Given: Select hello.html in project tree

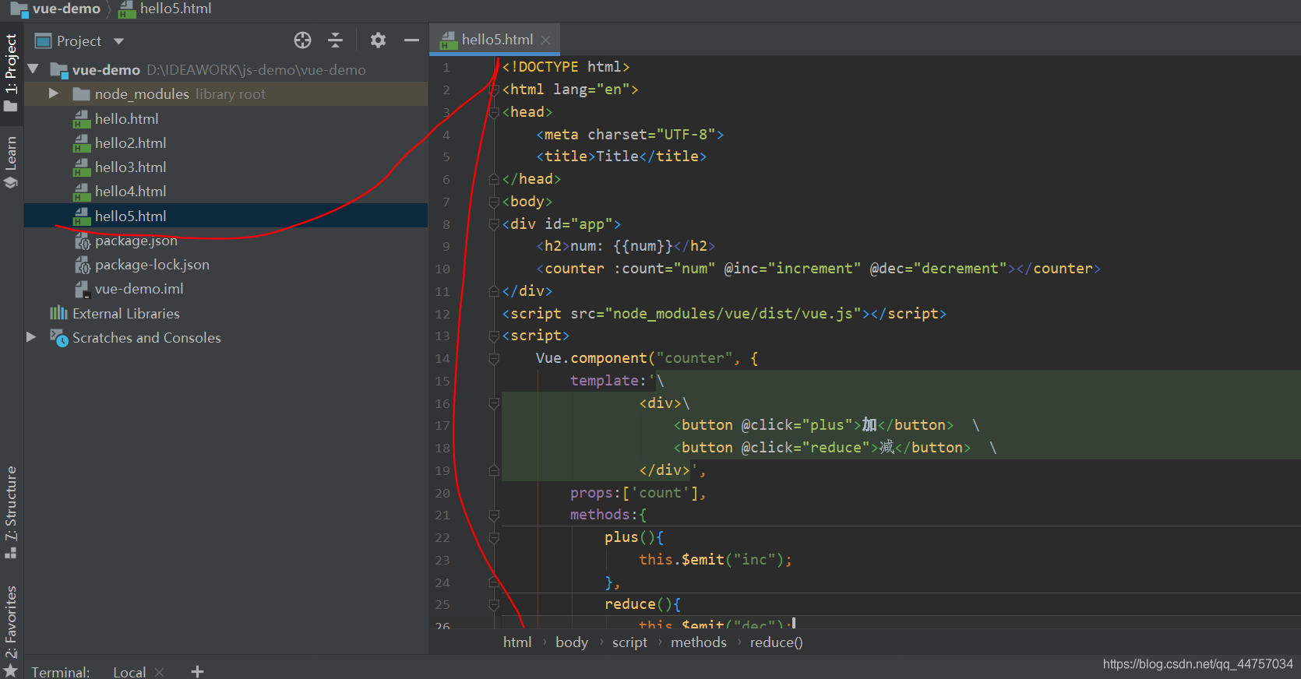Looking at the screenshot, I should [x=126, y=119].
